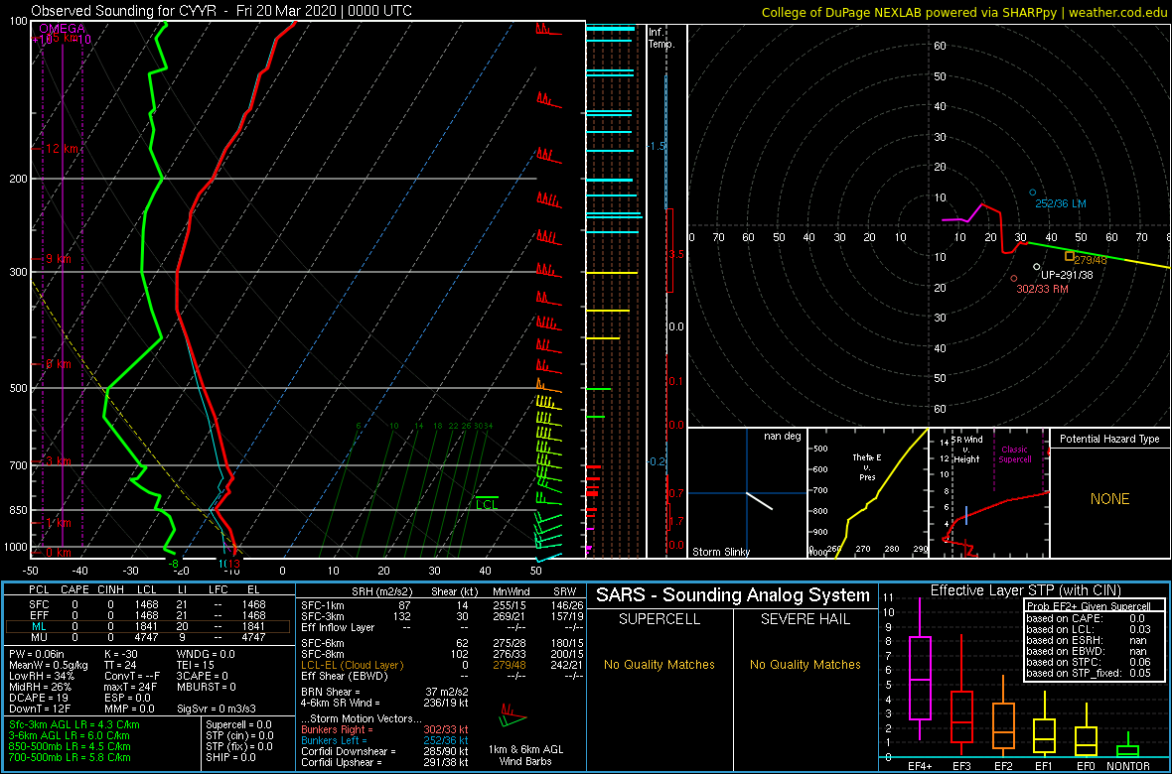Click the Effective Layer STP (with CIN) title

click(x=1023, y=590)
